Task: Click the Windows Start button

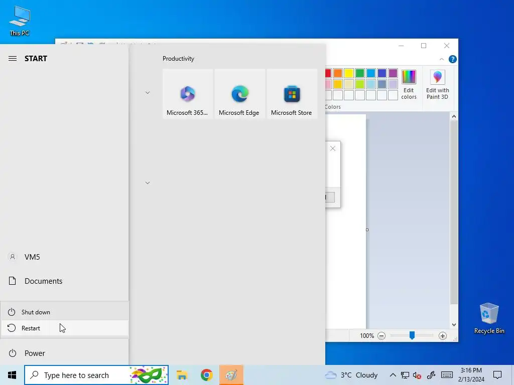Action: (x=12, y=375)
